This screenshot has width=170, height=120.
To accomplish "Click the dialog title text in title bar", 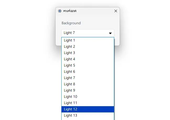I will click(x=70, y=11).
